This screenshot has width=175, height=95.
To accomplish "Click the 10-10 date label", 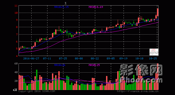I will (x=139, y=58).
